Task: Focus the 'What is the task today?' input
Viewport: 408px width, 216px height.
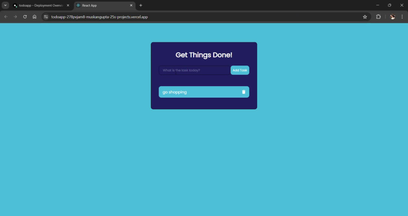Action: point(194,70)
